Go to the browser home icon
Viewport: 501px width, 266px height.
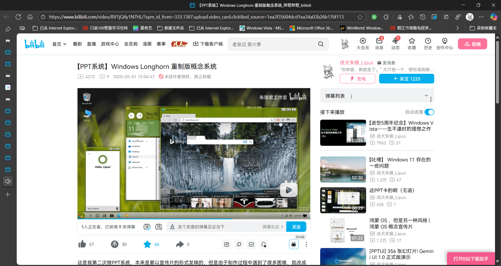[30, 17]
